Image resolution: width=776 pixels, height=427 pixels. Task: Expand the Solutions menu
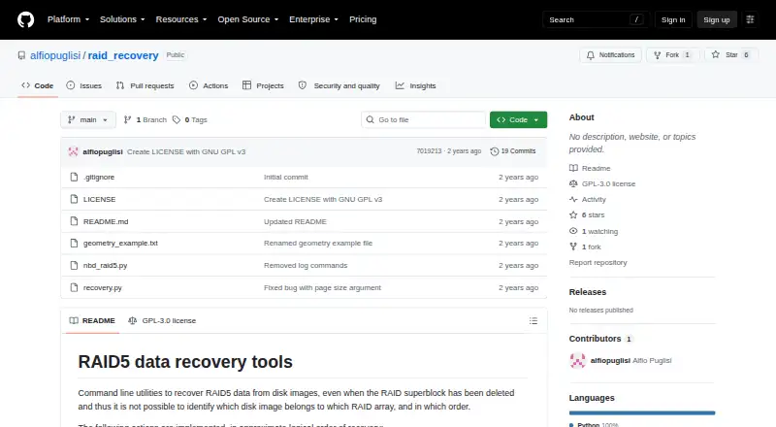122,19
